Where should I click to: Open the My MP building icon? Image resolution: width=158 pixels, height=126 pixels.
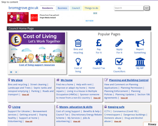140,62
